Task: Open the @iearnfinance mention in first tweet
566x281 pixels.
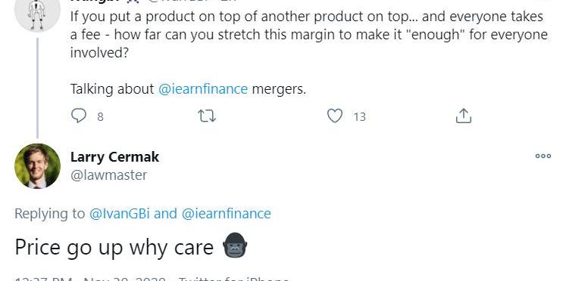Action: click(203, 89)
